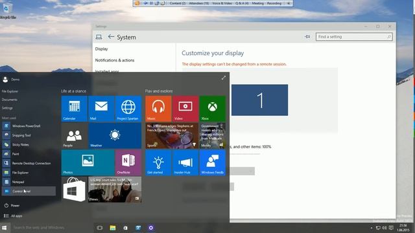Show All apps list
Viewport: 415px width, 233px height.
pos(13,216)
